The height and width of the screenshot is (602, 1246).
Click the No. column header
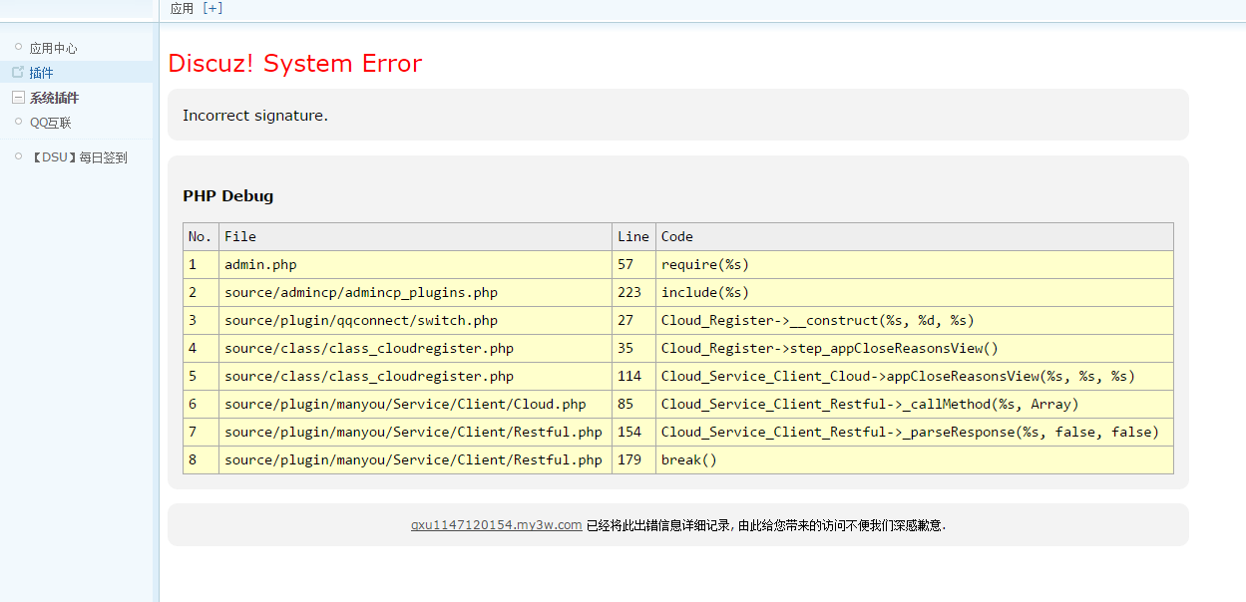[201, 236]
